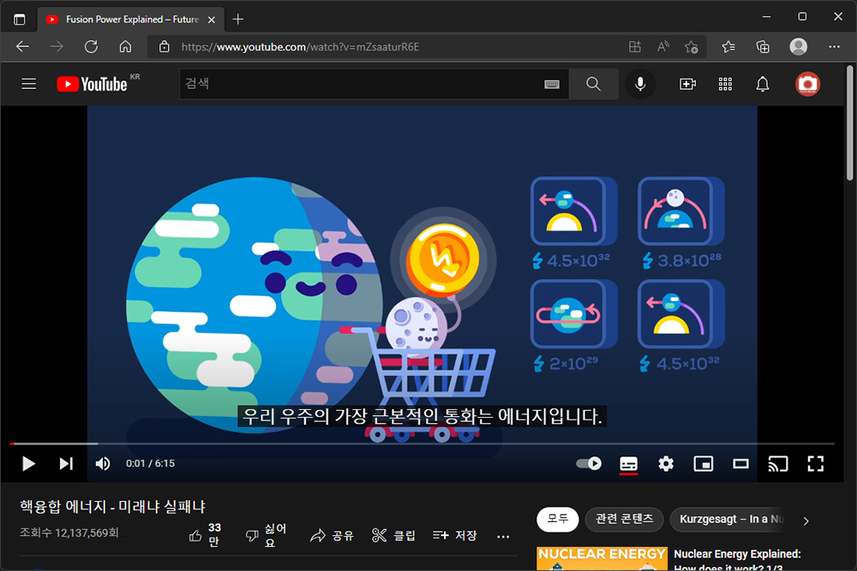Select the Fusion Power Explained tab
857x571 pixels.
point(130,20)
